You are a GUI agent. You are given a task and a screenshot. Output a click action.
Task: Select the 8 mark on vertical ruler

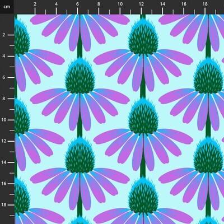4,99
